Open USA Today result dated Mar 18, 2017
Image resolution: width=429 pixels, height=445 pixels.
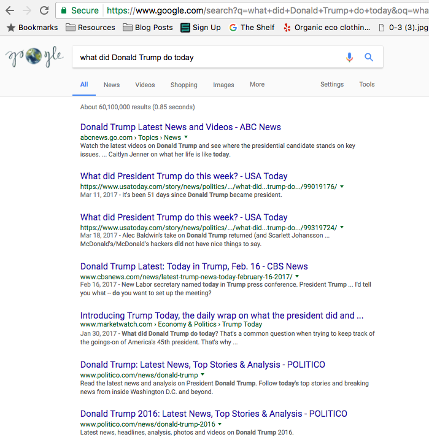click(184, 217)
